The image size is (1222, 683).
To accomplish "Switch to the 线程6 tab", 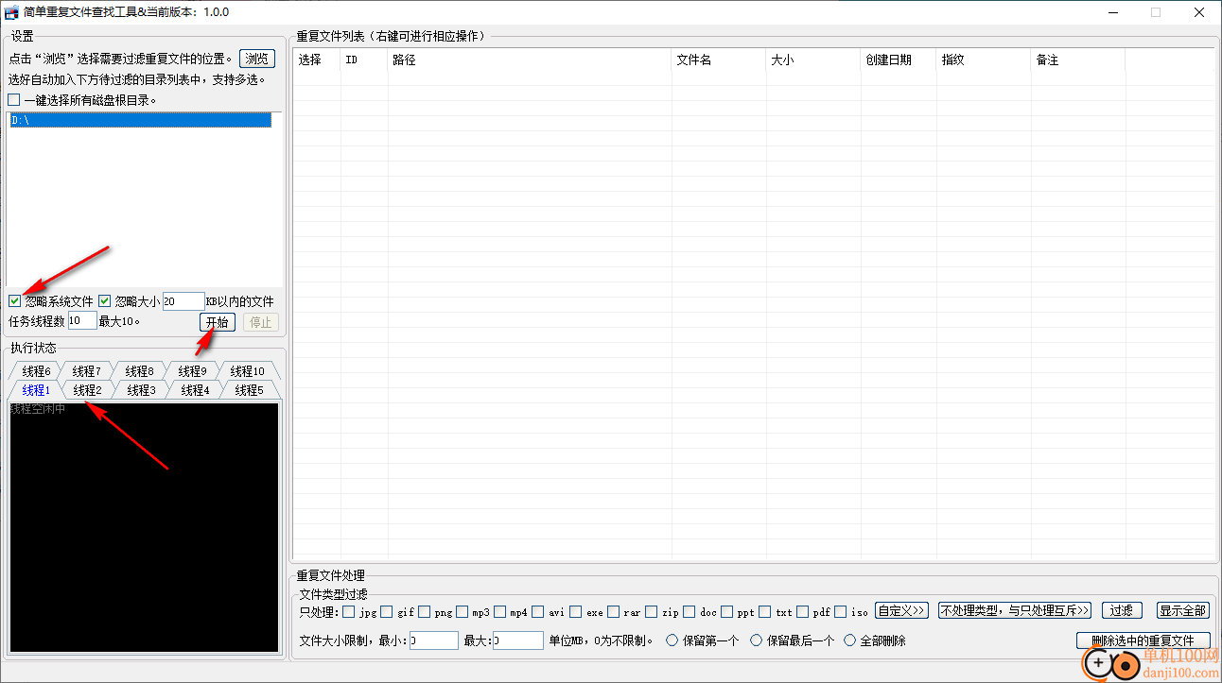I will (35, 371).
